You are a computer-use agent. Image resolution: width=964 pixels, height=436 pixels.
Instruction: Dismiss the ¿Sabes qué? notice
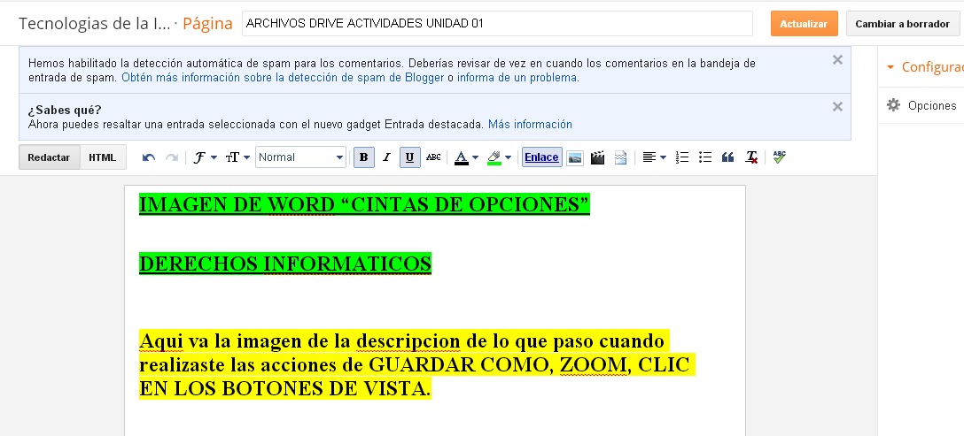coord(837,106)
